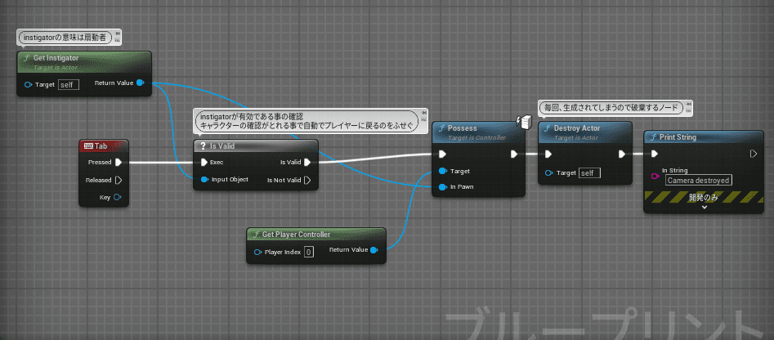774x340 pixels.
Task: Toggle pin on the Destroy Actor comment bubble
Action: point(687,104)
